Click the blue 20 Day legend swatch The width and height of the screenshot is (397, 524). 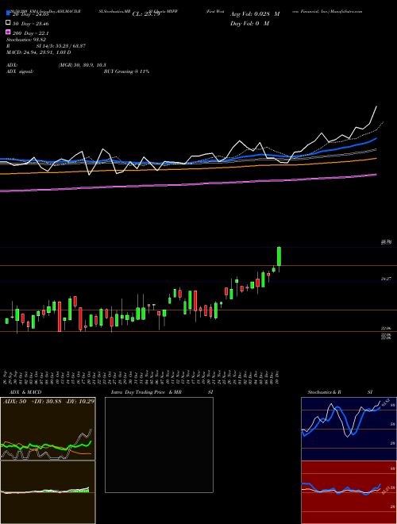pos(8,13)
